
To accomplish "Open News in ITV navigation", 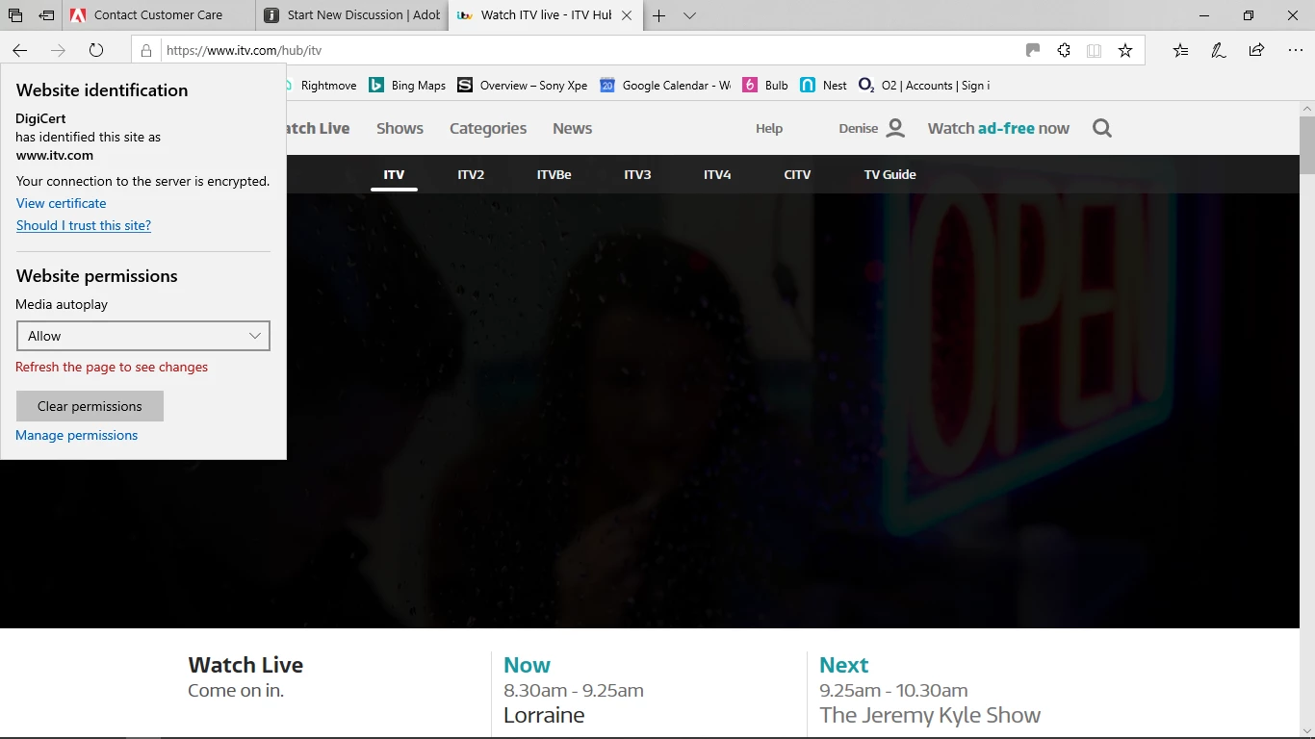I will (x=573, y=128).
